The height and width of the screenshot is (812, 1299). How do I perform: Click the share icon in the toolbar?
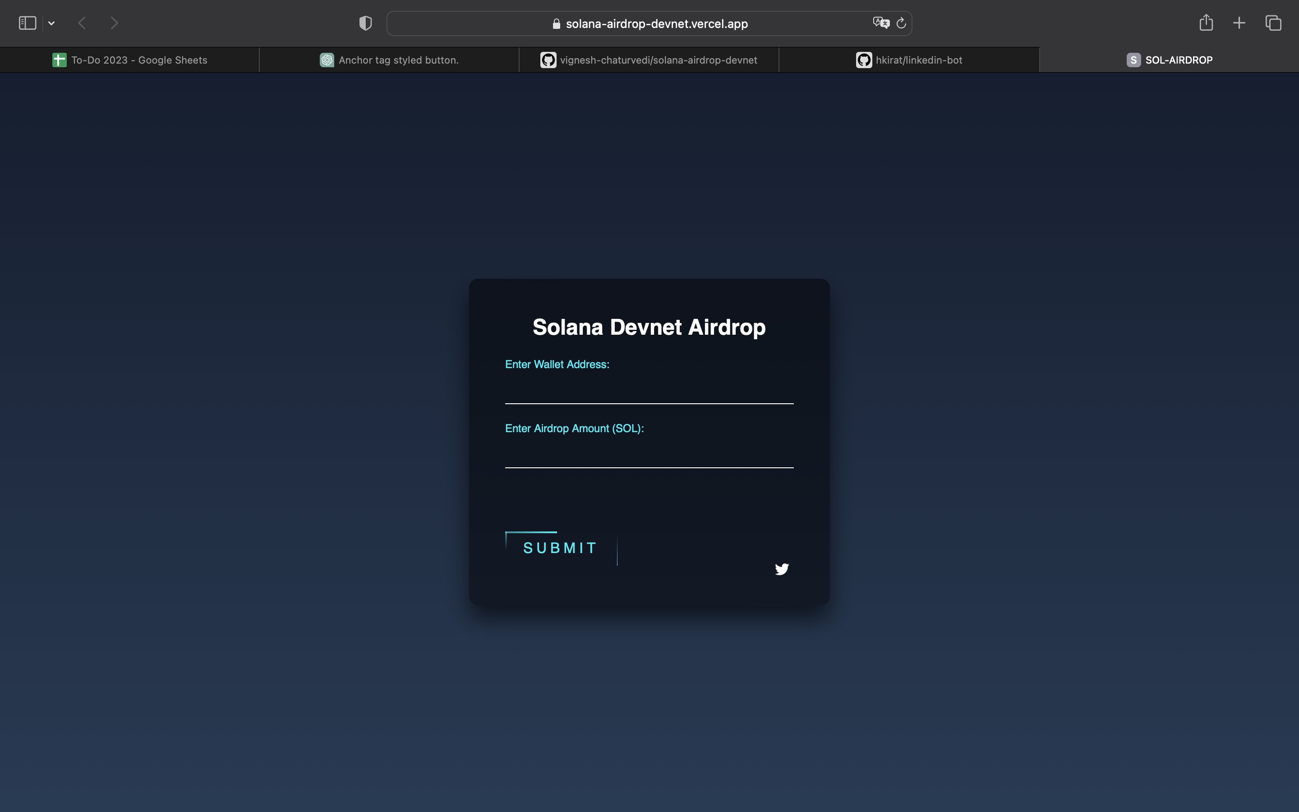1206,23
